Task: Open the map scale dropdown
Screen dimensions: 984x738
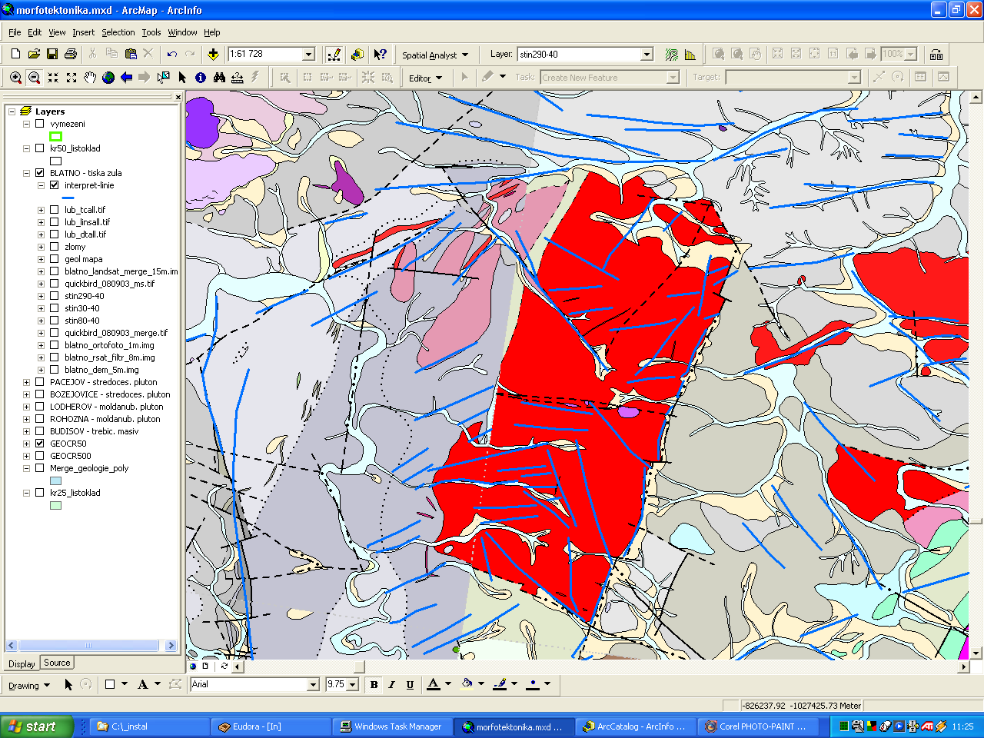Action: pos(309,54)
